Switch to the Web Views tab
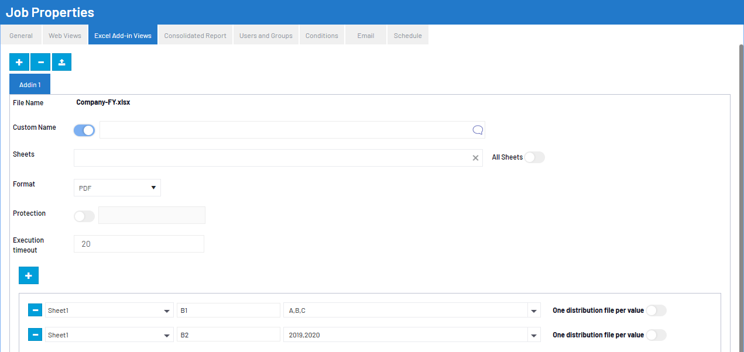 coord(65,36)
